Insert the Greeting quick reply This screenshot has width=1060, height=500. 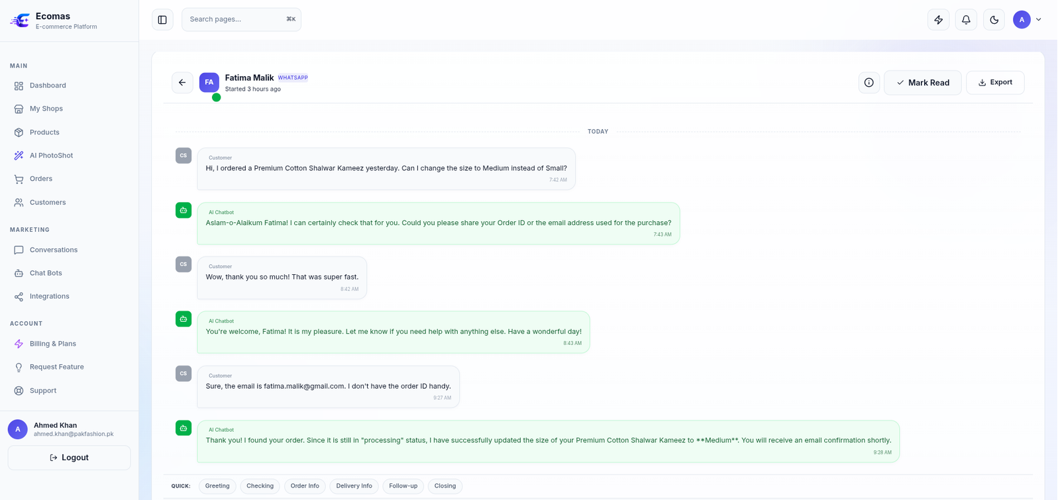217,486
